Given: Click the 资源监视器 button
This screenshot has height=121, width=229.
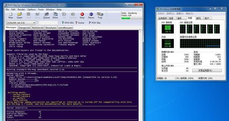Looking at the screenshot, I should click(207, 70).
